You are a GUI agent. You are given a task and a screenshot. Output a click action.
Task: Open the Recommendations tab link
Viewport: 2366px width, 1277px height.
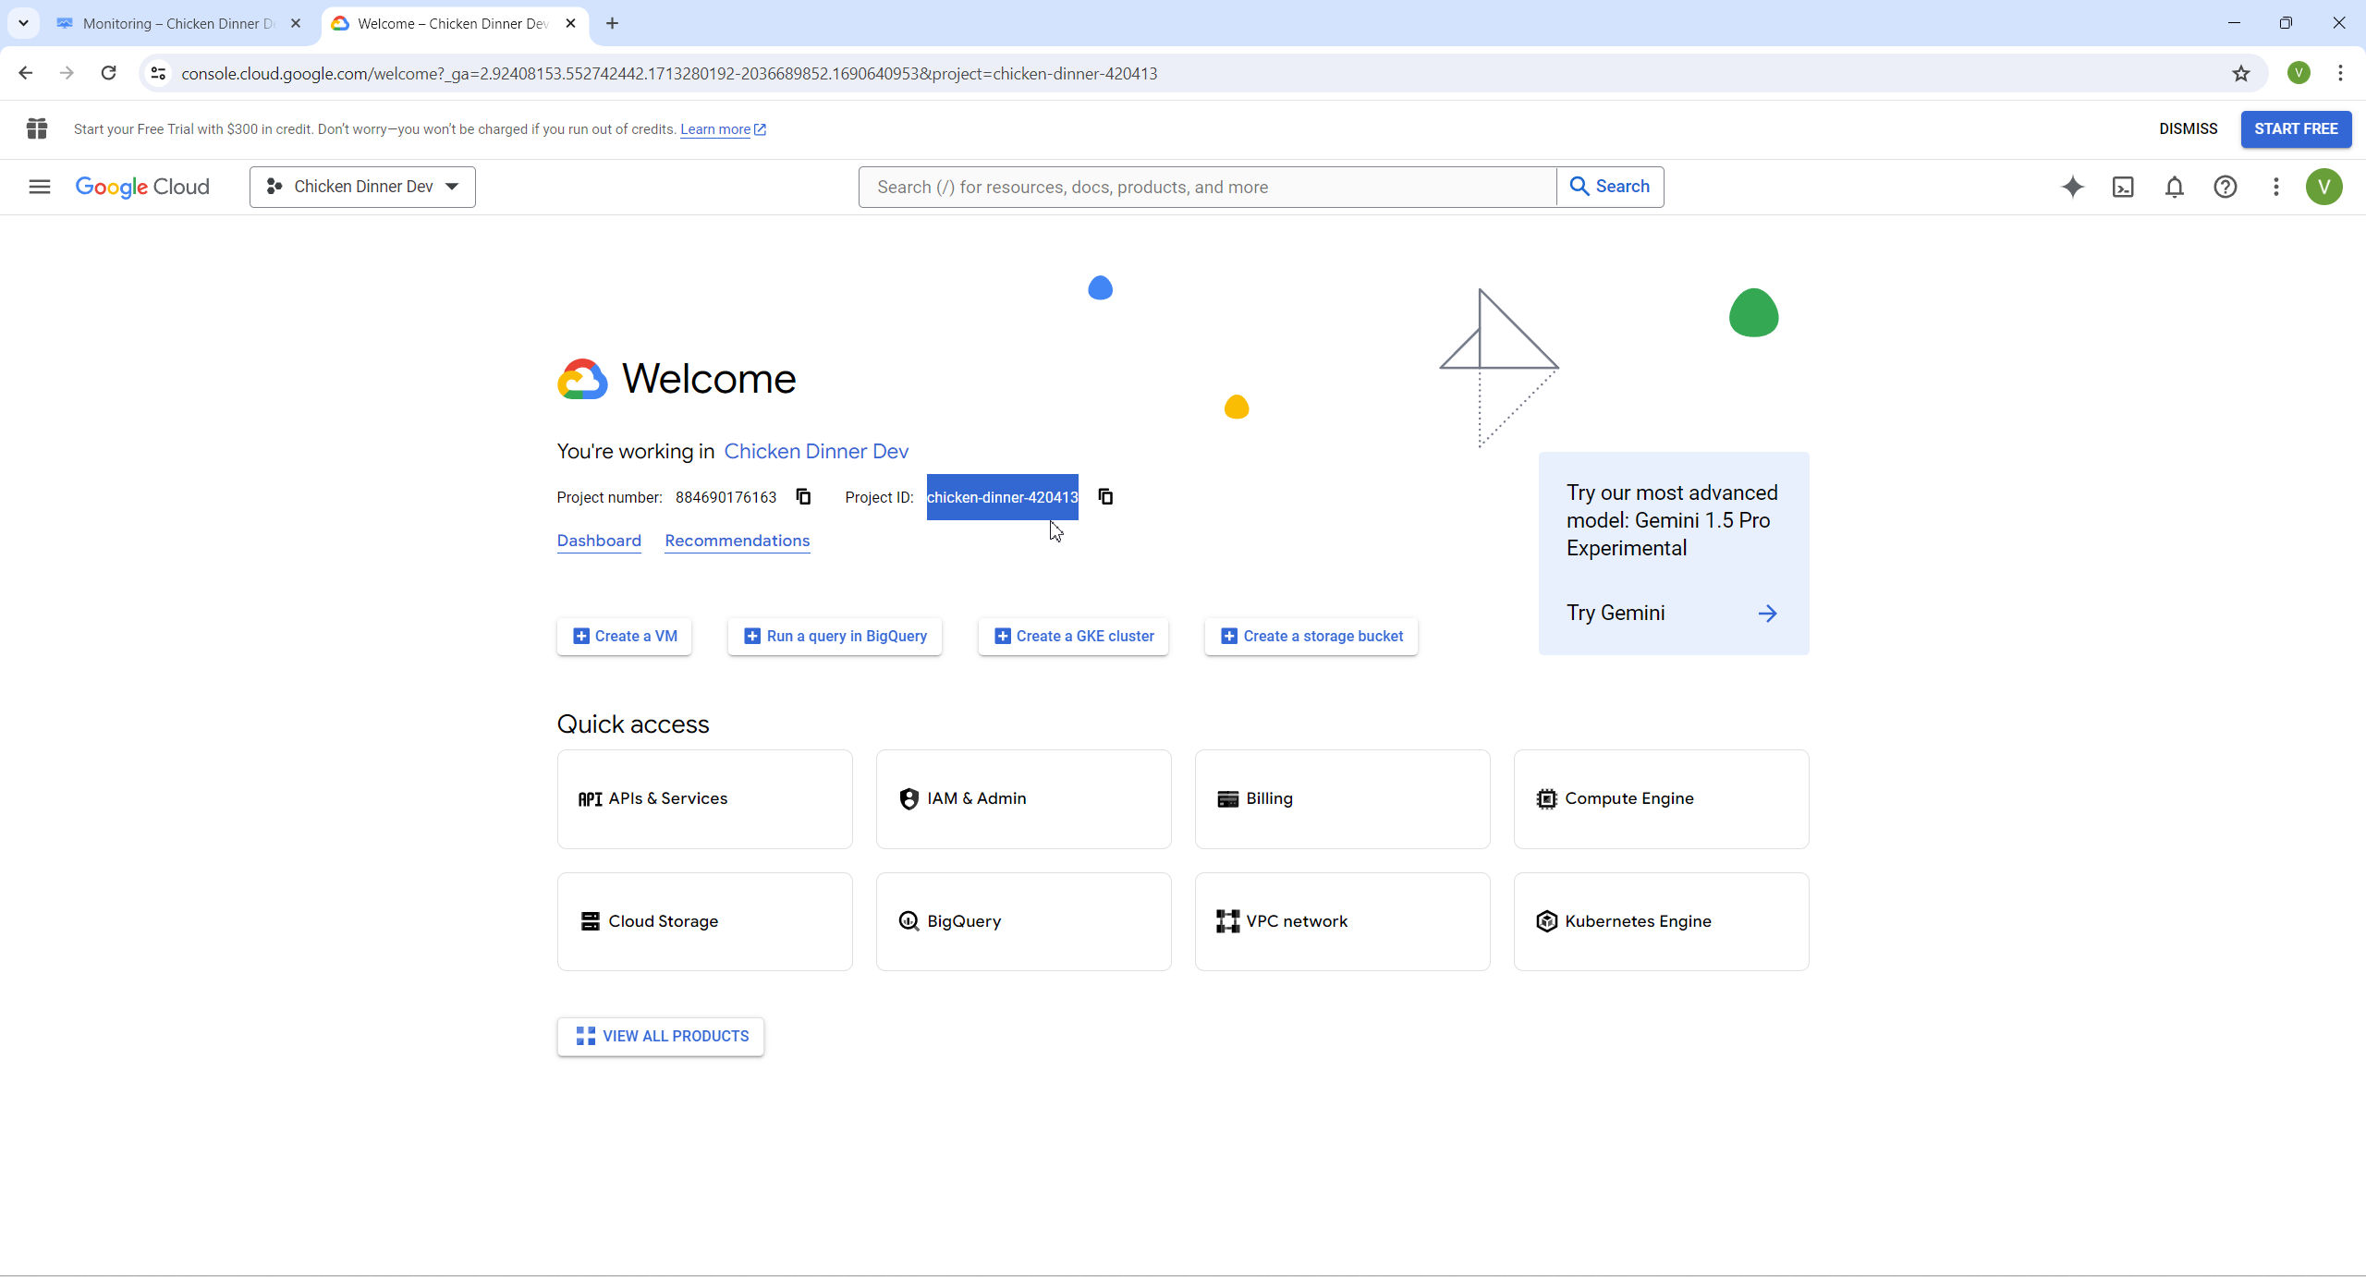(737, 541)
